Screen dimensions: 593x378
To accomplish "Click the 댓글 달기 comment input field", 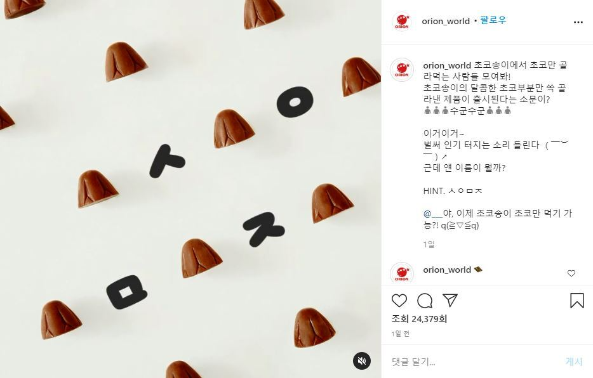I will coord(477,362).
